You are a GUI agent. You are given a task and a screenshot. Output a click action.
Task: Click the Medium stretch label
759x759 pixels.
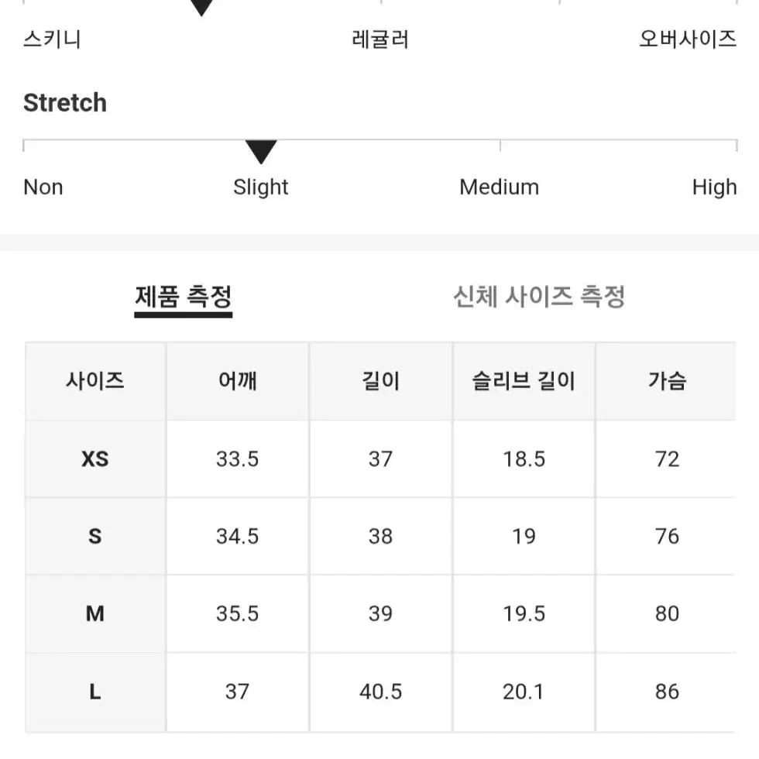tap(499, 187)
